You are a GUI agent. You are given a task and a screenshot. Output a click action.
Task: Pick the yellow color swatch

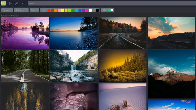point(63,10)
